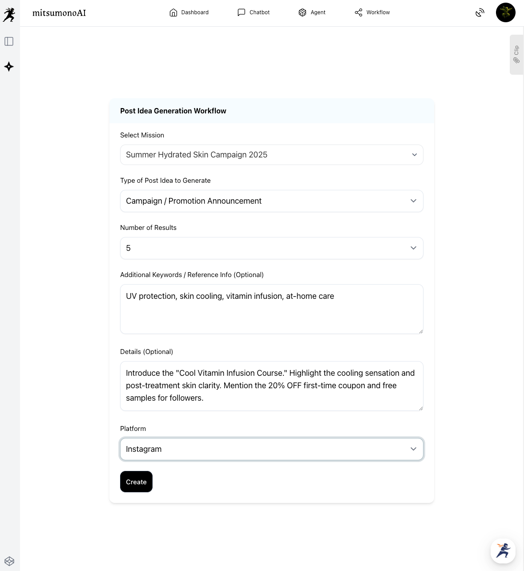Open the cube icon at sidebar bottom

pos(9,561)
